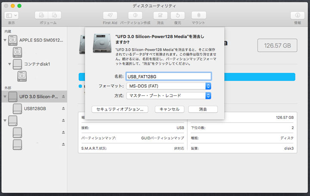Eject the USB128GB volume
This screenshot has height=196, width=310.
[63, 108]
